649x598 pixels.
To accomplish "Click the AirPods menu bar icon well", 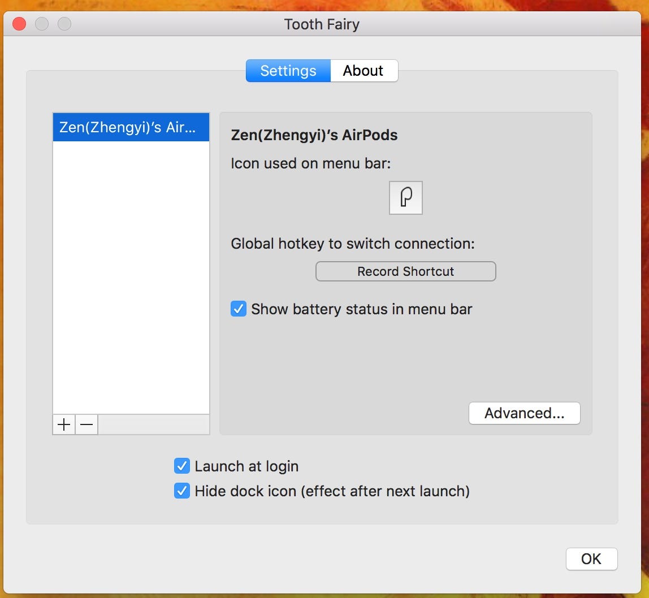I will [x=406, y=198].
